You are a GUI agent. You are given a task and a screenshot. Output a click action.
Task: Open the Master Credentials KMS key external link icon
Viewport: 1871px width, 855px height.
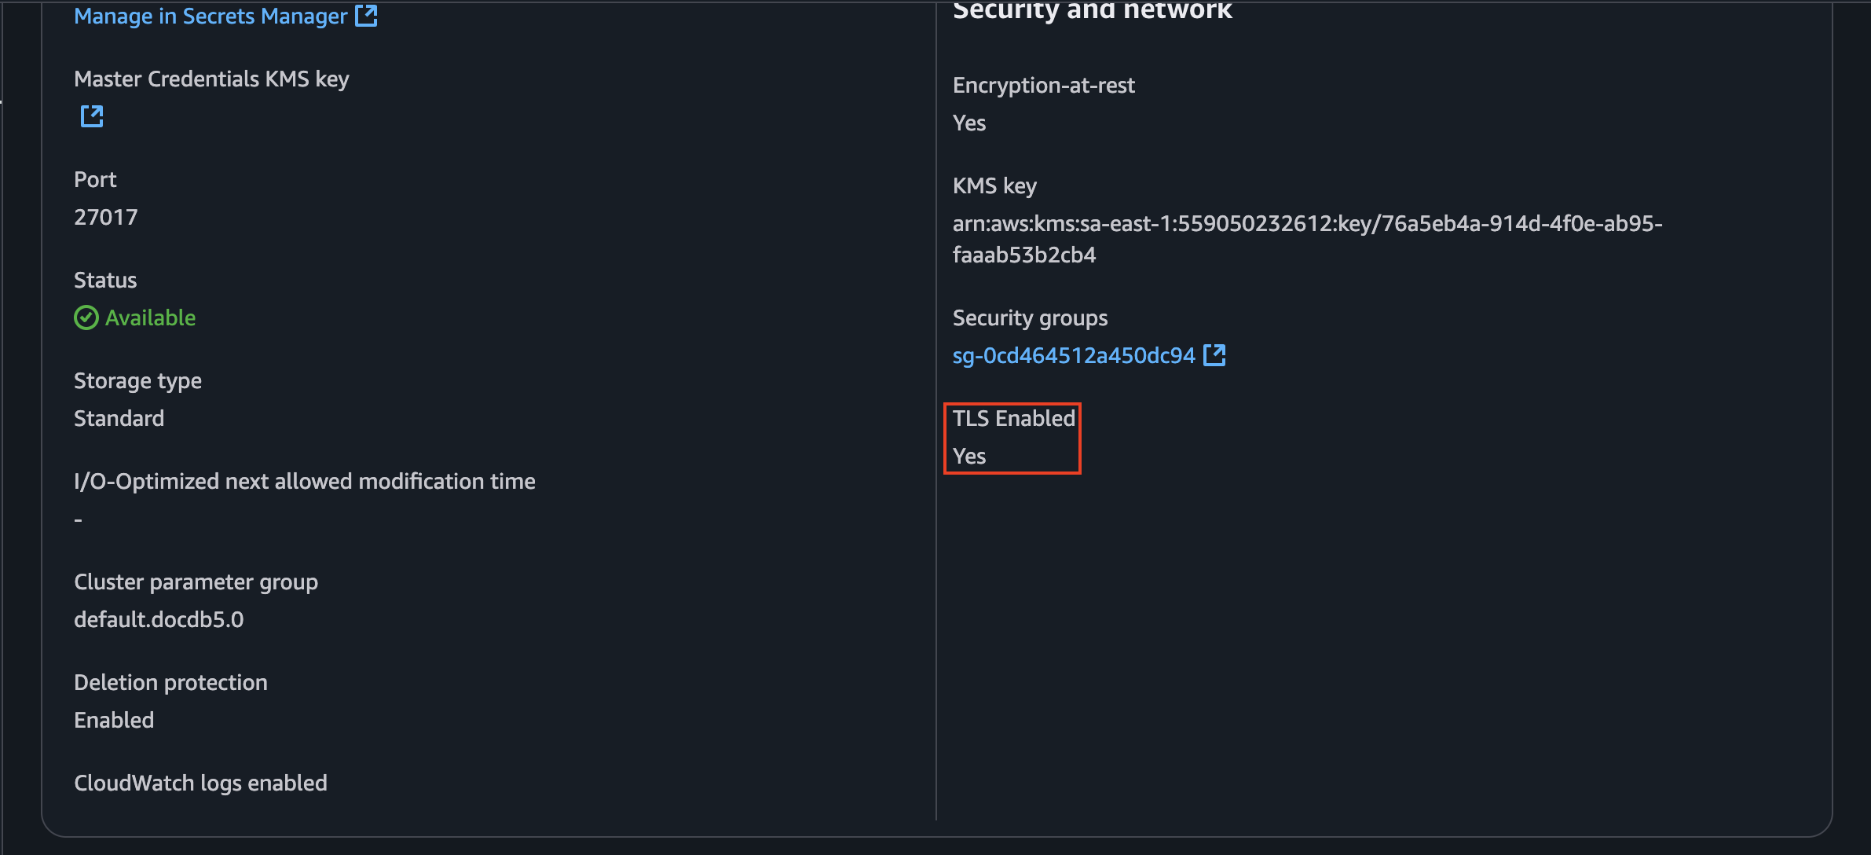pyautogui.click(x=92, y=116)
